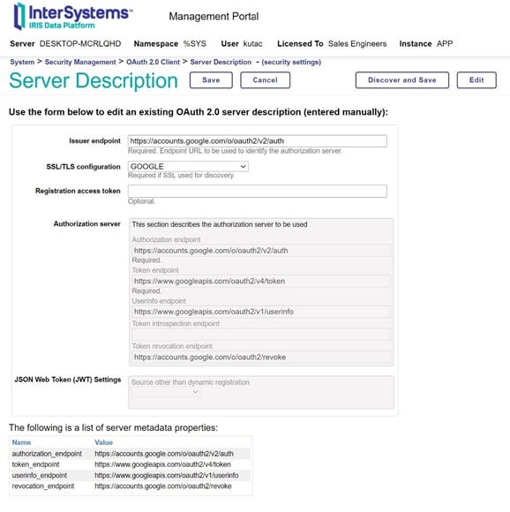Image resolution: width=510 pixels, height=512 pixels.
Task: Click the Edit button
Action: point(476,80)
